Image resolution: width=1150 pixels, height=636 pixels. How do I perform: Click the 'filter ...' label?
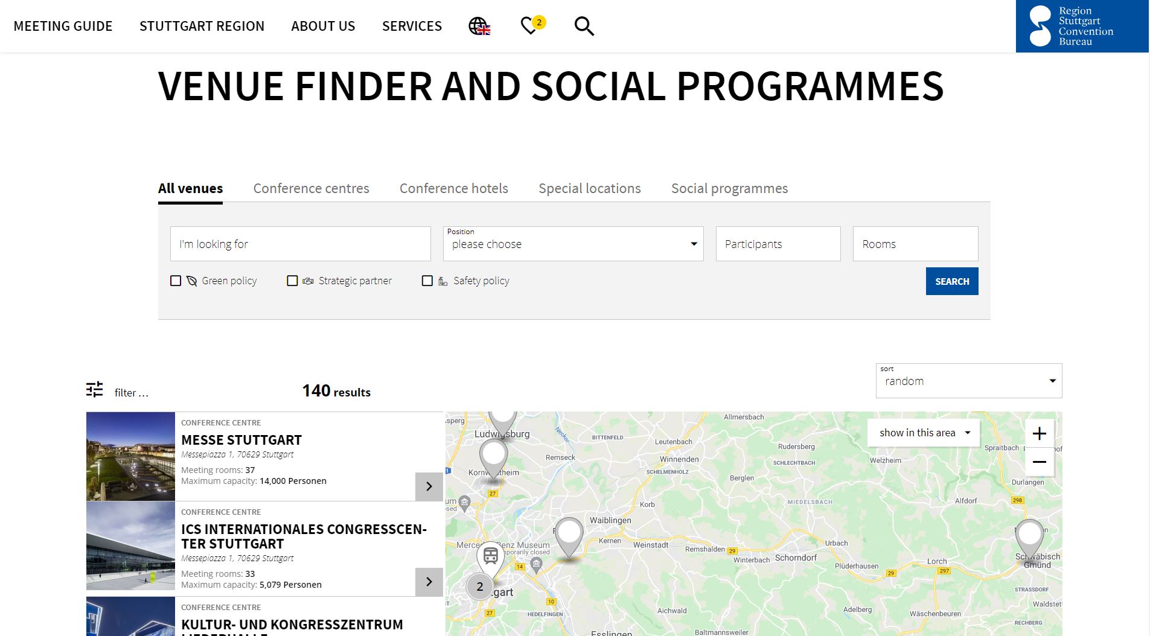click(x=132, y=393)
